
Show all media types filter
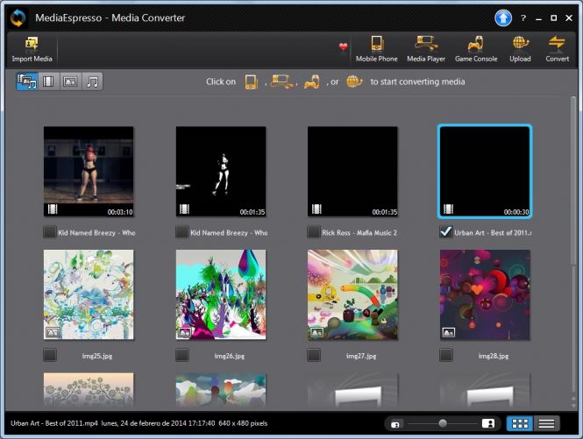click(x=27, y=81)
